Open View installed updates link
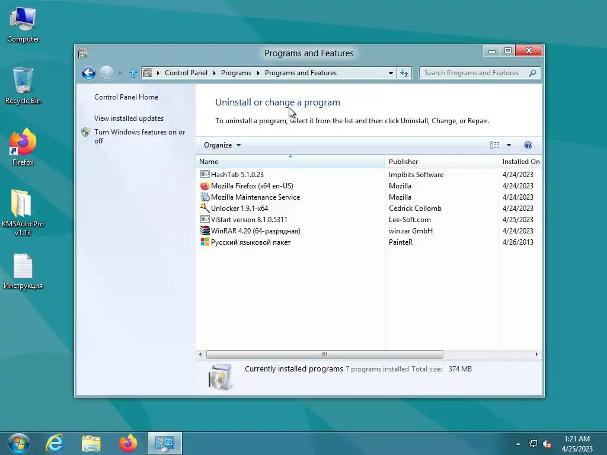Screen dimensions: 607x455 click(129, 118)
